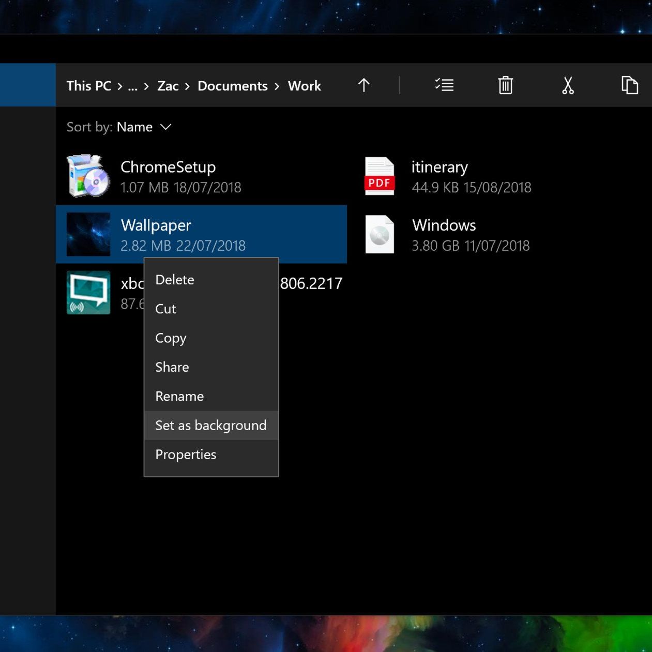Select the Wallpaper image thumbnail

[x=88, y=234]
